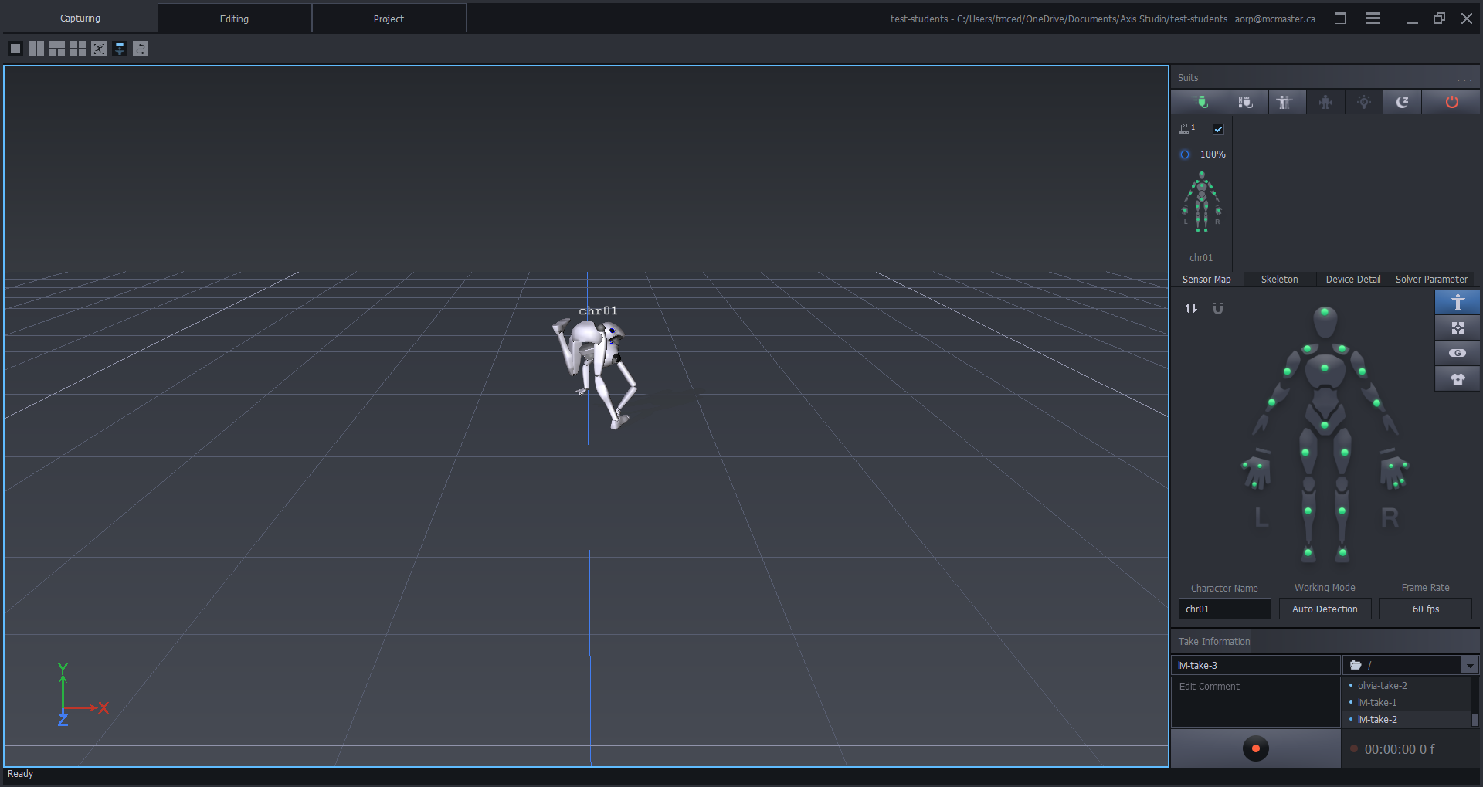Open the Suits panel three-dots options
Image resolution: width=1483 pixels, height=787 pixels.
click(1464, 79)
